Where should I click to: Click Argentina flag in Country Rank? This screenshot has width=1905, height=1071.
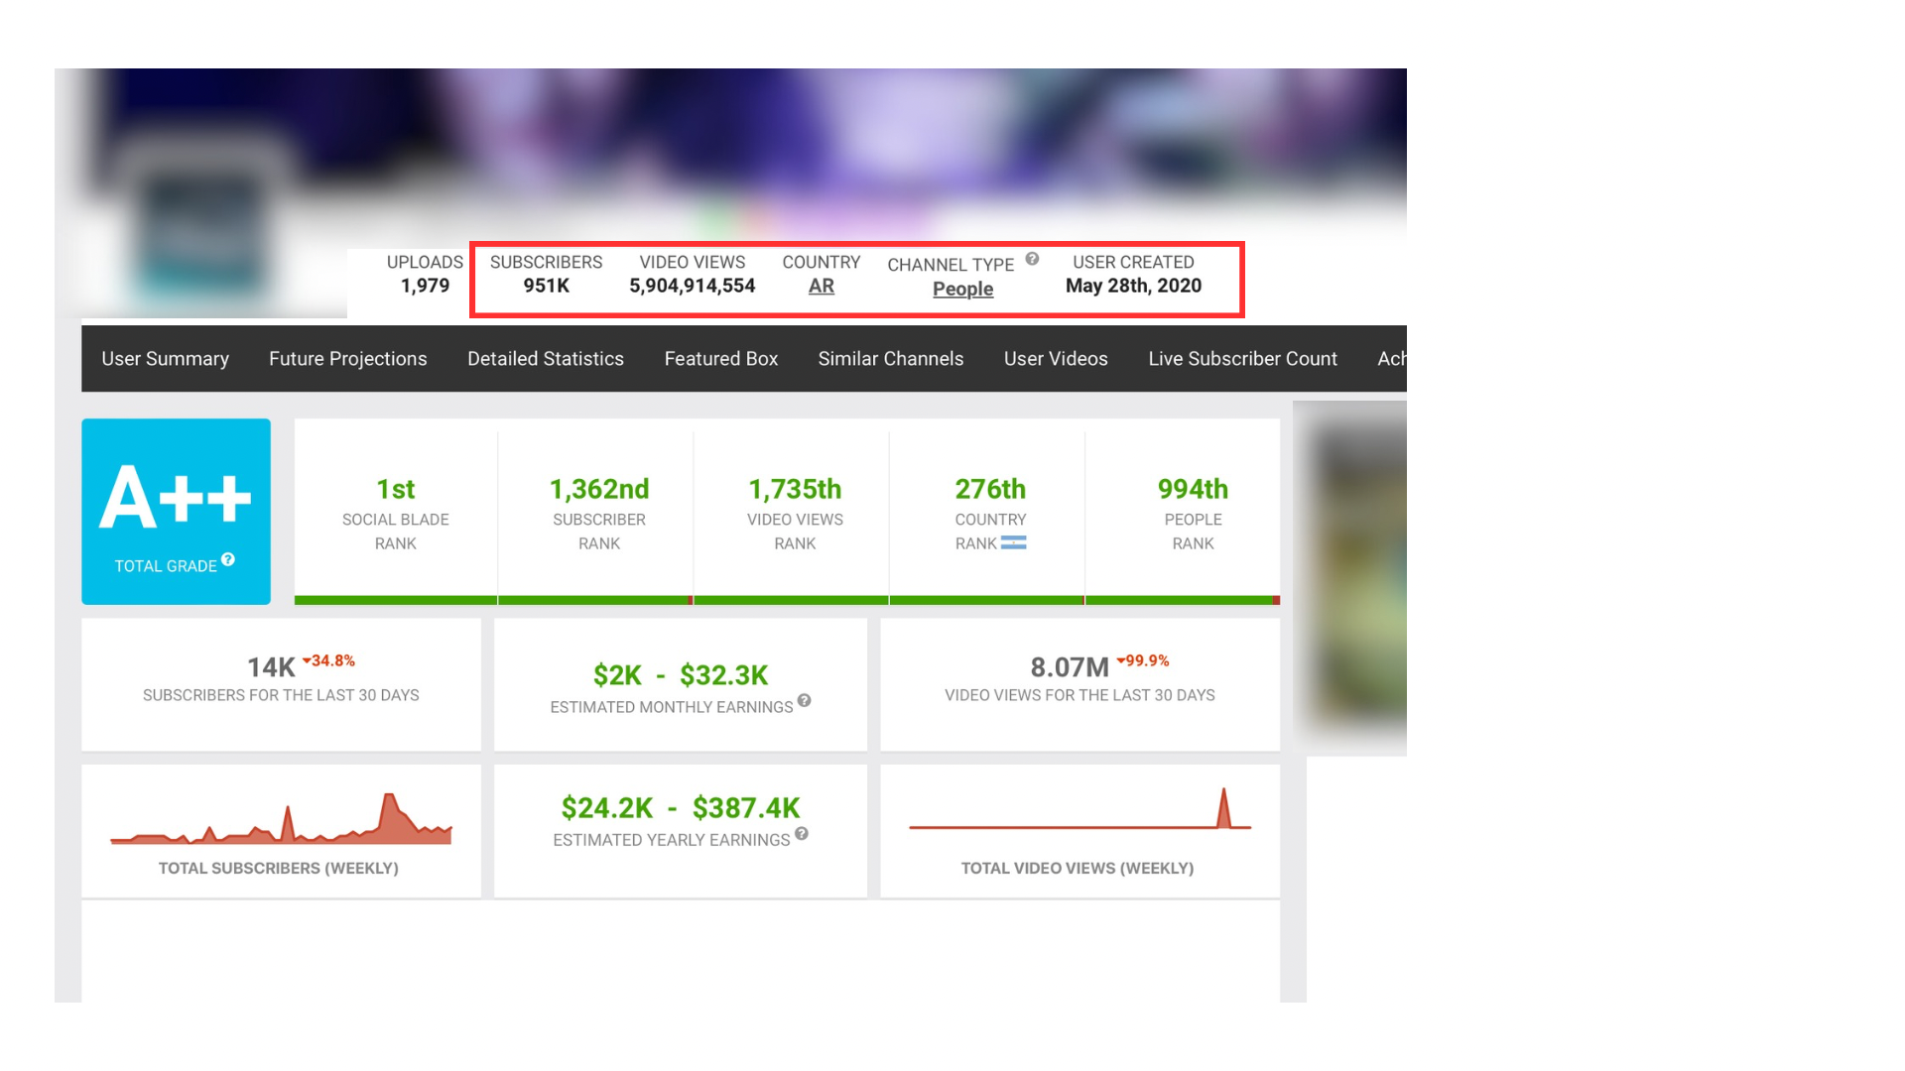[x=1014, y=542]
